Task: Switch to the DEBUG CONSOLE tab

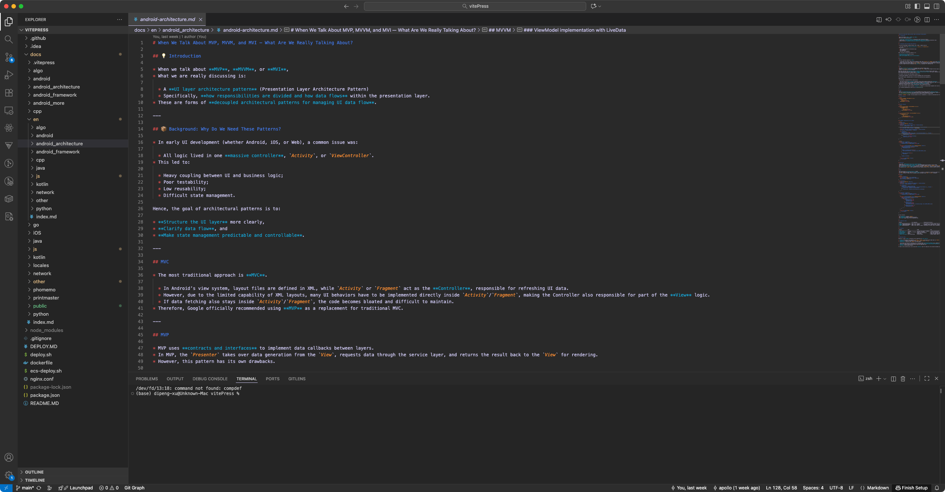Action: [x=210, y=379]
